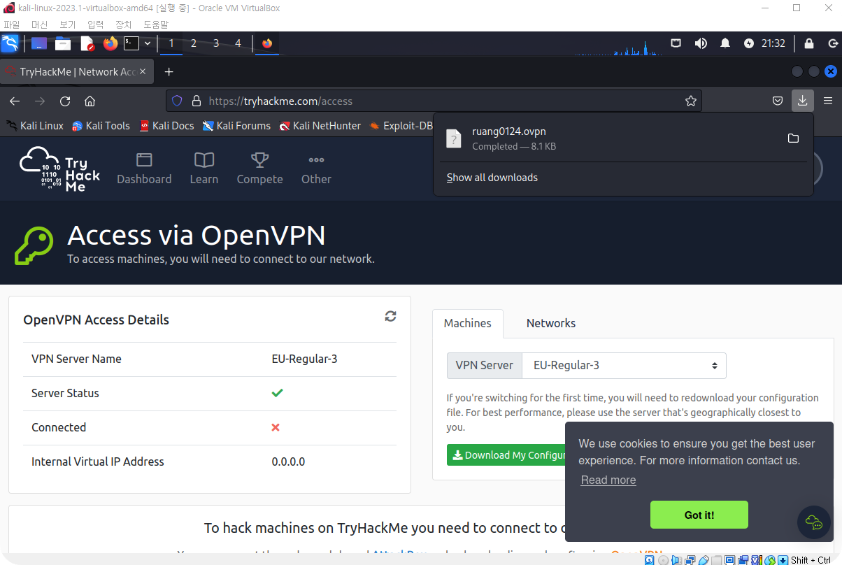Open the VirtualBox 도움말 menu

click(x=156, y=24)
